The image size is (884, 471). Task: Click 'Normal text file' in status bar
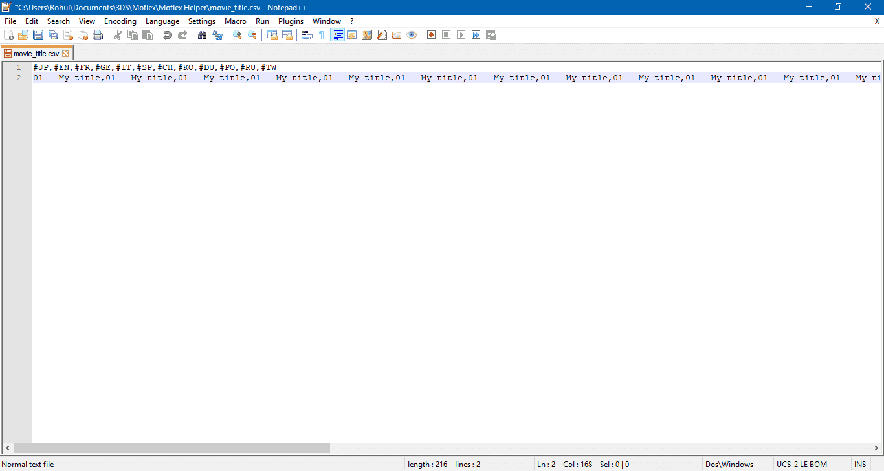point(28,465)
